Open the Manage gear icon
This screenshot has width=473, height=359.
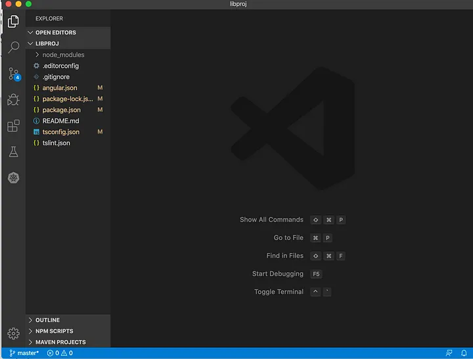(12, 334)
